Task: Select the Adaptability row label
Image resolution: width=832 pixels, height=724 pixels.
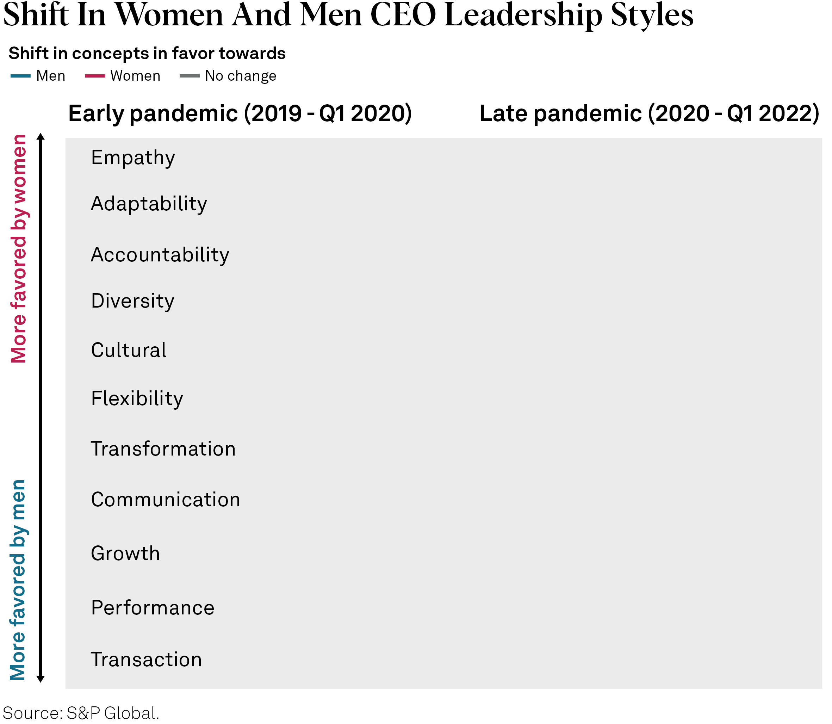Action: (x=149, y=204)
